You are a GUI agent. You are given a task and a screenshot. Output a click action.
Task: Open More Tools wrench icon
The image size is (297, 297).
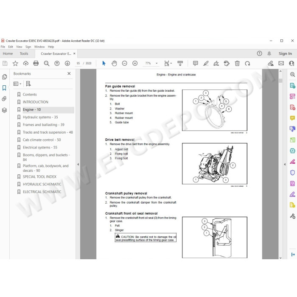click(292, 216)
